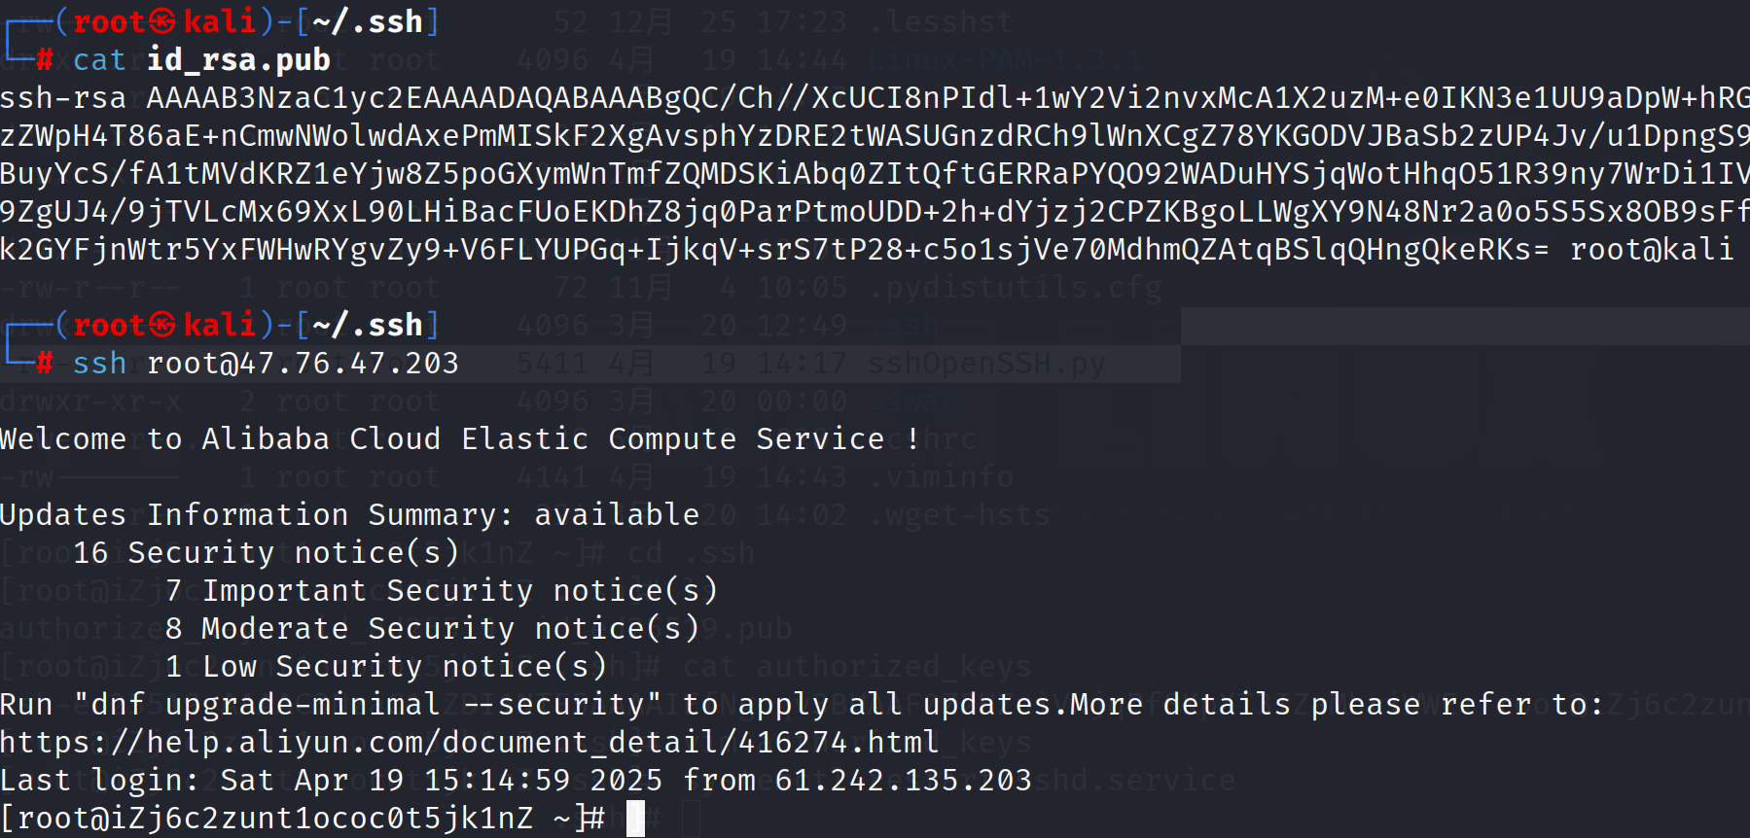This screenshot has height=838, width=1750.
Task: Click root@kali at the end of the public key
Action: pyautogui.click(x=1652, y=250)
